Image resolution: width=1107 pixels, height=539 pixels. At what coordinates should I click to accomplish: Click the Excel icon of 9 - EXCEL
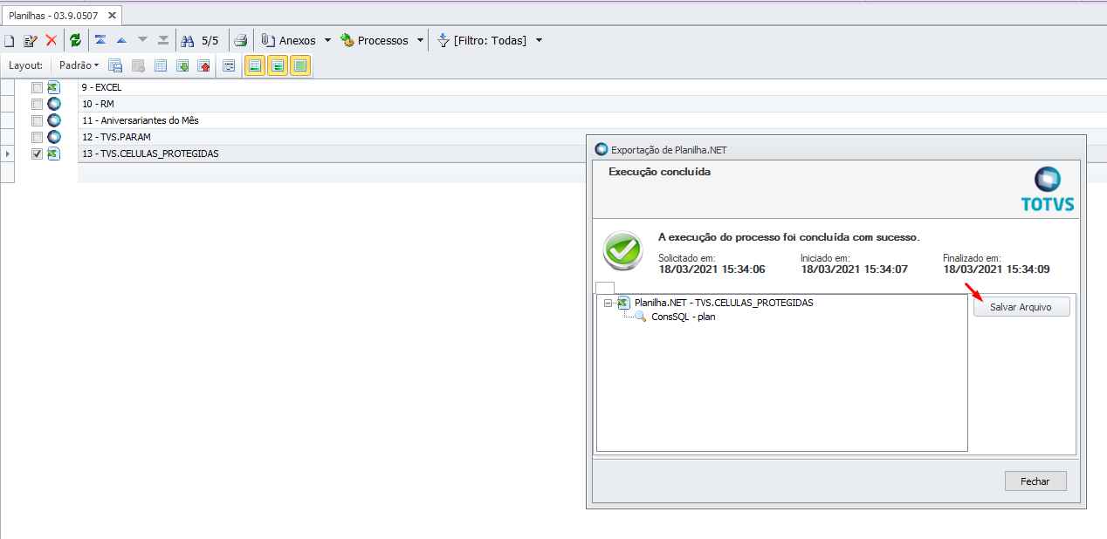54,87
